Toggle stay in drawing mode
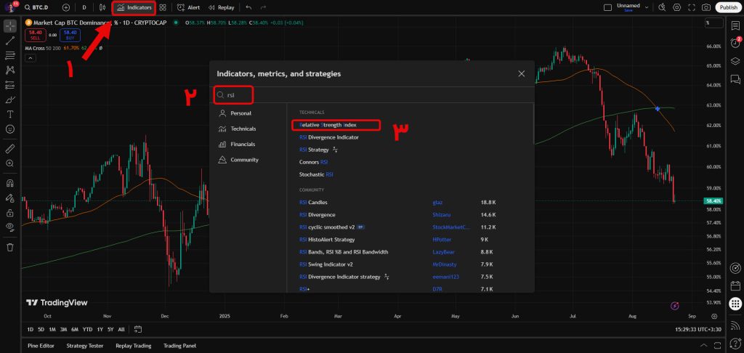This screenshot has height=353, width=744. (10, 198)
